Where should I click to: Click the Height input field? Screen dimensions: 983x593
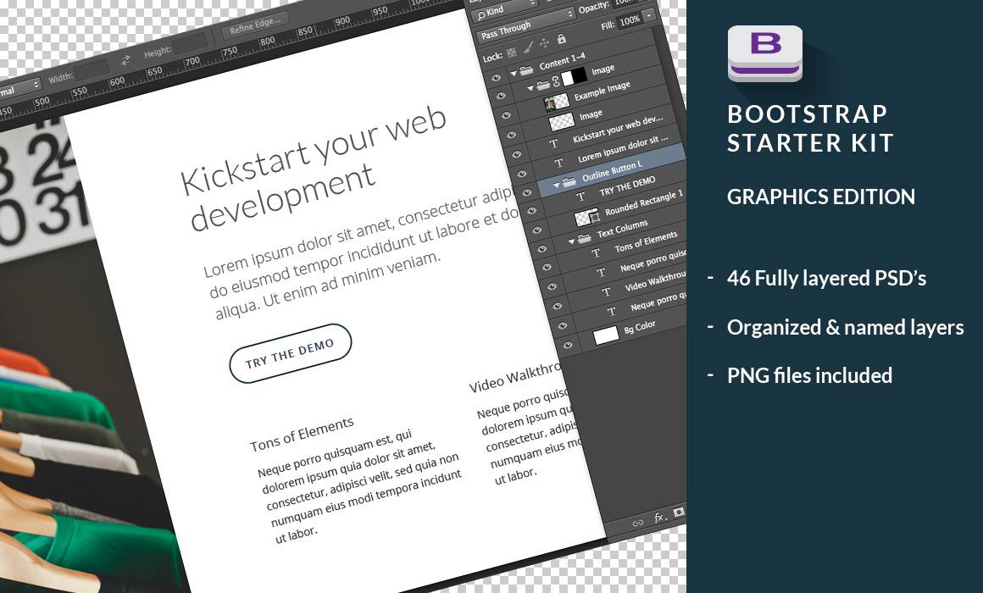[x=190, y=43]
